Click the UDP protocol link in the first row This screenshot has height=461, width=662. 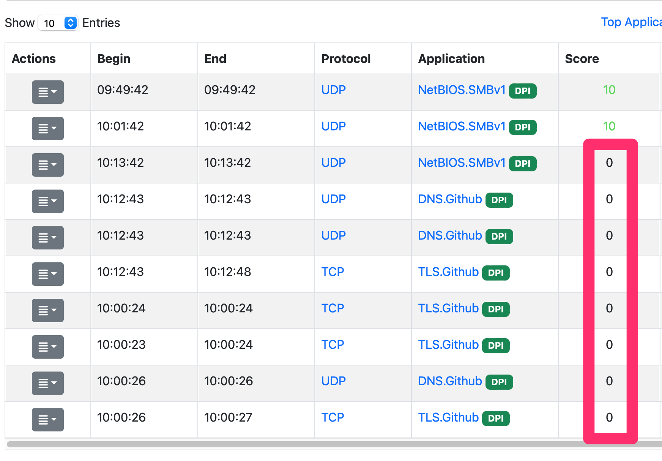point(333,90)
